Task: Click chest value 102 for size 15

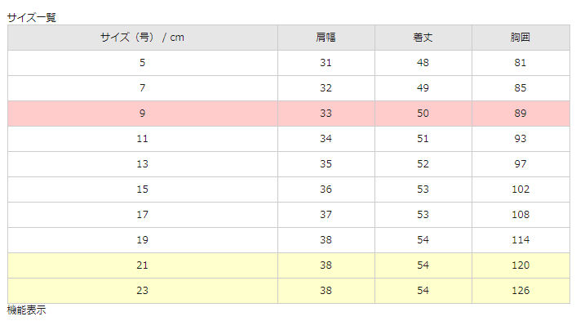Action: click(521, 189)
